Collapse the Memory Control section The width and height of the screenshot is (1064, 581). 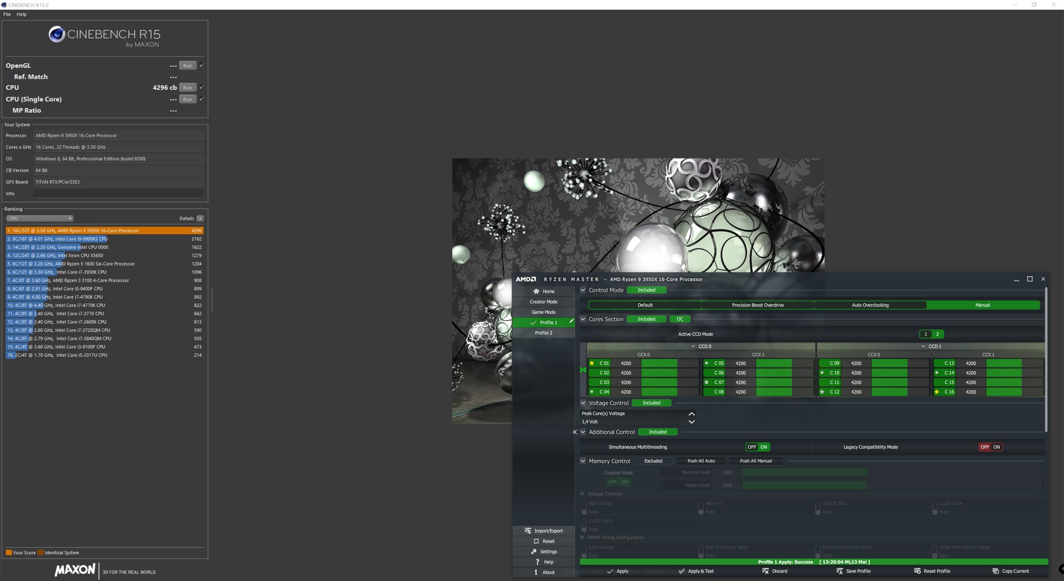583,461
